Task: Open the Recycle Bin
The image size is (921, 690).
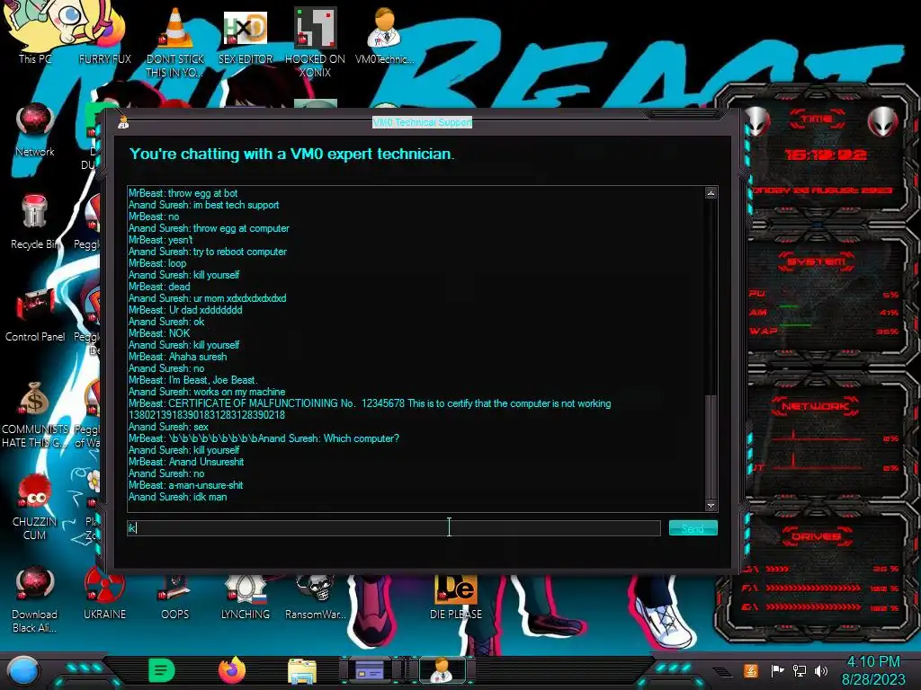Action: point(35,223)
